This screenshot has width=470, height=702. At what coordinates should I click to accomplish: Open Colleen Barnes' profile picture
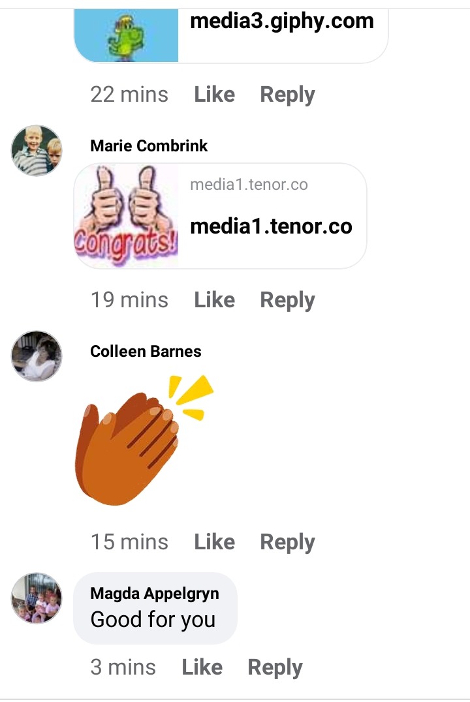(37, 356)
